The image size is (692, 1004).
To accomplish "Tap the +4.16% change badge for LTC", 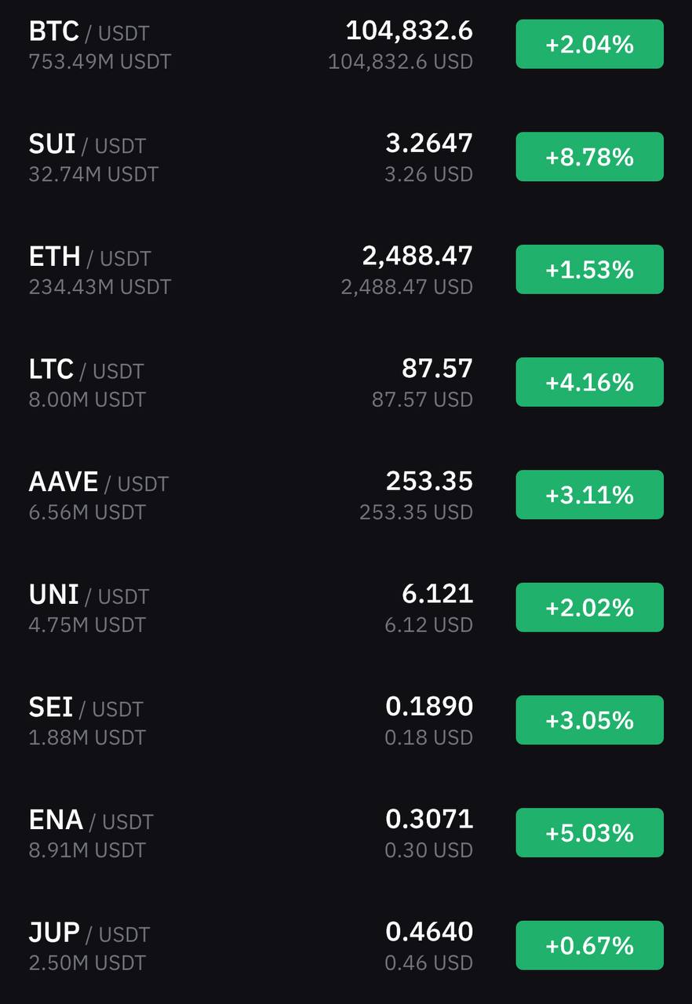I will (589, 382).
